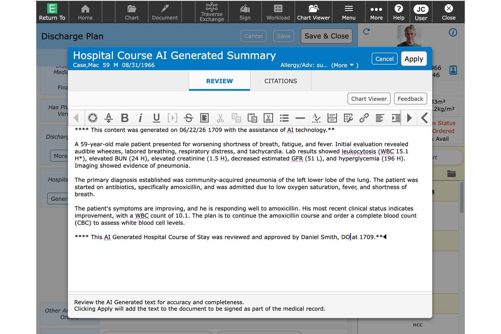Go to Home in top navigation
This screenshot has width=501, height=334.
click(85, 12)
